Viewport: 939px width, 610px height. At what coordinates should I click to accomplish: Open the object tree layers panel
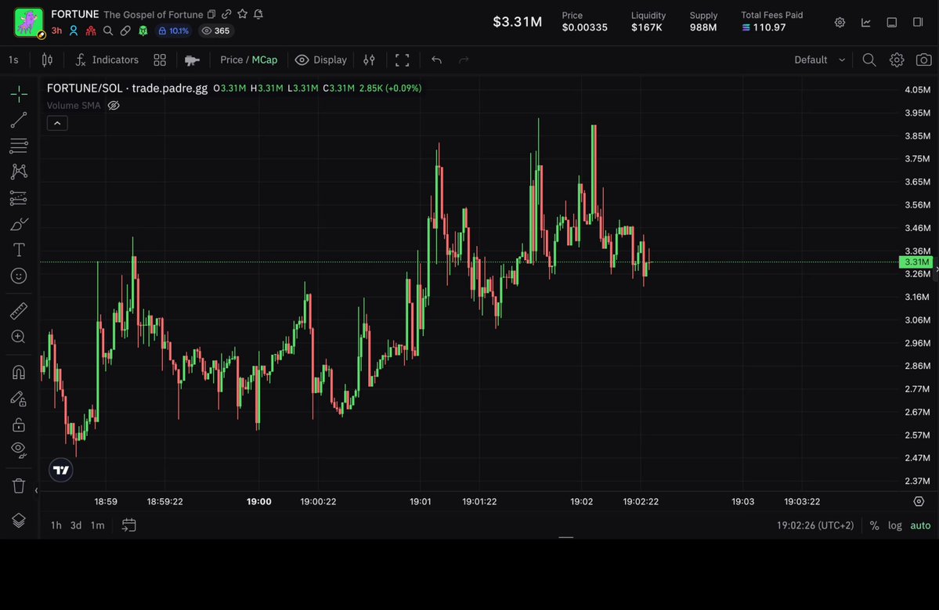click(19, 520)
